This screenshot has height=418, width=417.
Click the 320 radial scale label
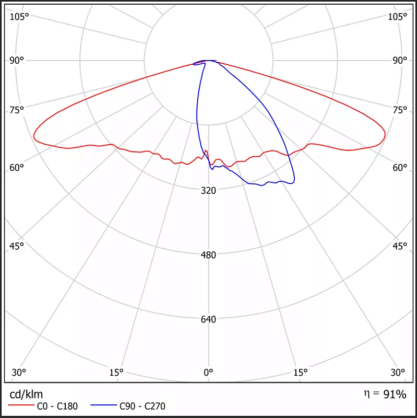pyautogui.click(x=208, y=190)
